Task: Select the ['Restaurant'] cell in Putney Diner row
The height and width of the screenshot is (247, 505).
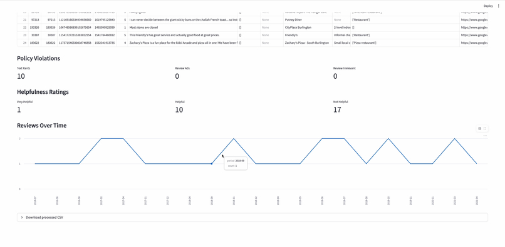Action: pyautogui.click(x=405, y=20)
